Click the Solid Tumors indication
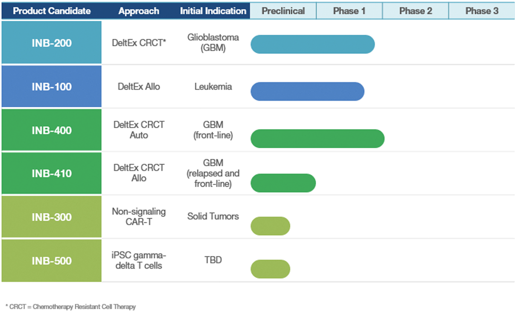This screenshot has height=313, width=515. [x=213, y=216]
